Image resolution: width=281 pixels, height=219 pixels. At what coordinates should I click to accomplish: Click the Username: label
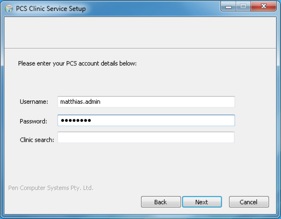[34, 102]
